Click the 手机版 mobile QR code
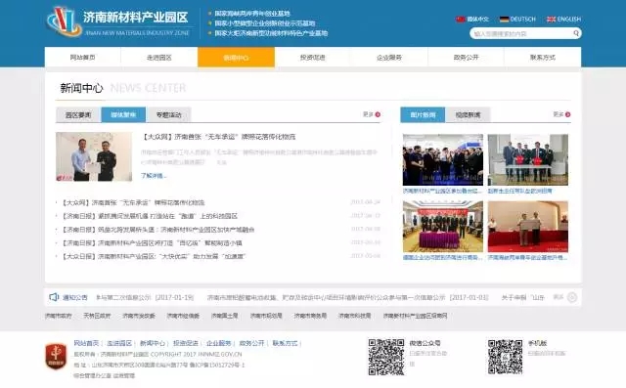Viewport: 626px width, 388px height. click(x=505, y=357)
